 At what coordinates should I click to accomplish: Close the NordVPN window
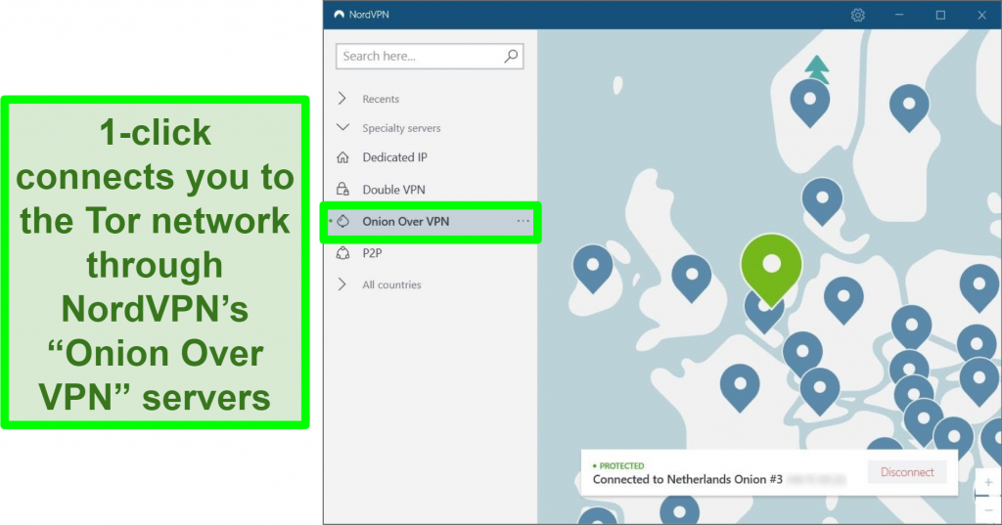pyautogui.click(x=982, y=15)
